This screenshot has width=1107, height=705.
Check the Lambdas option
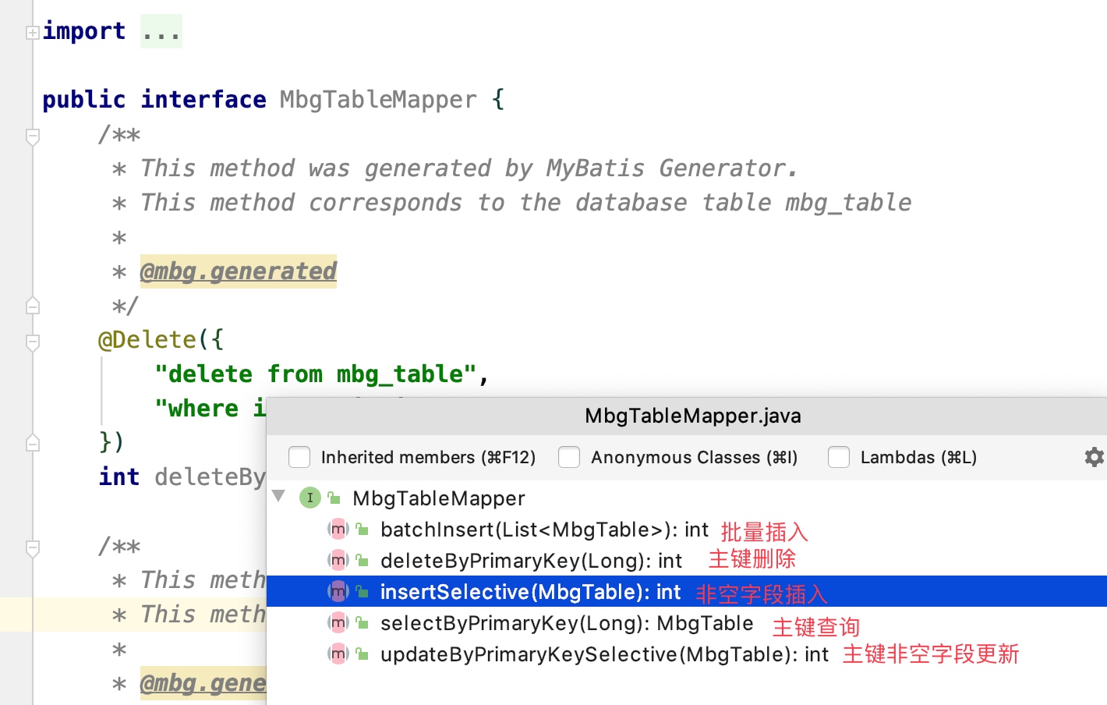tap(839, 457)
